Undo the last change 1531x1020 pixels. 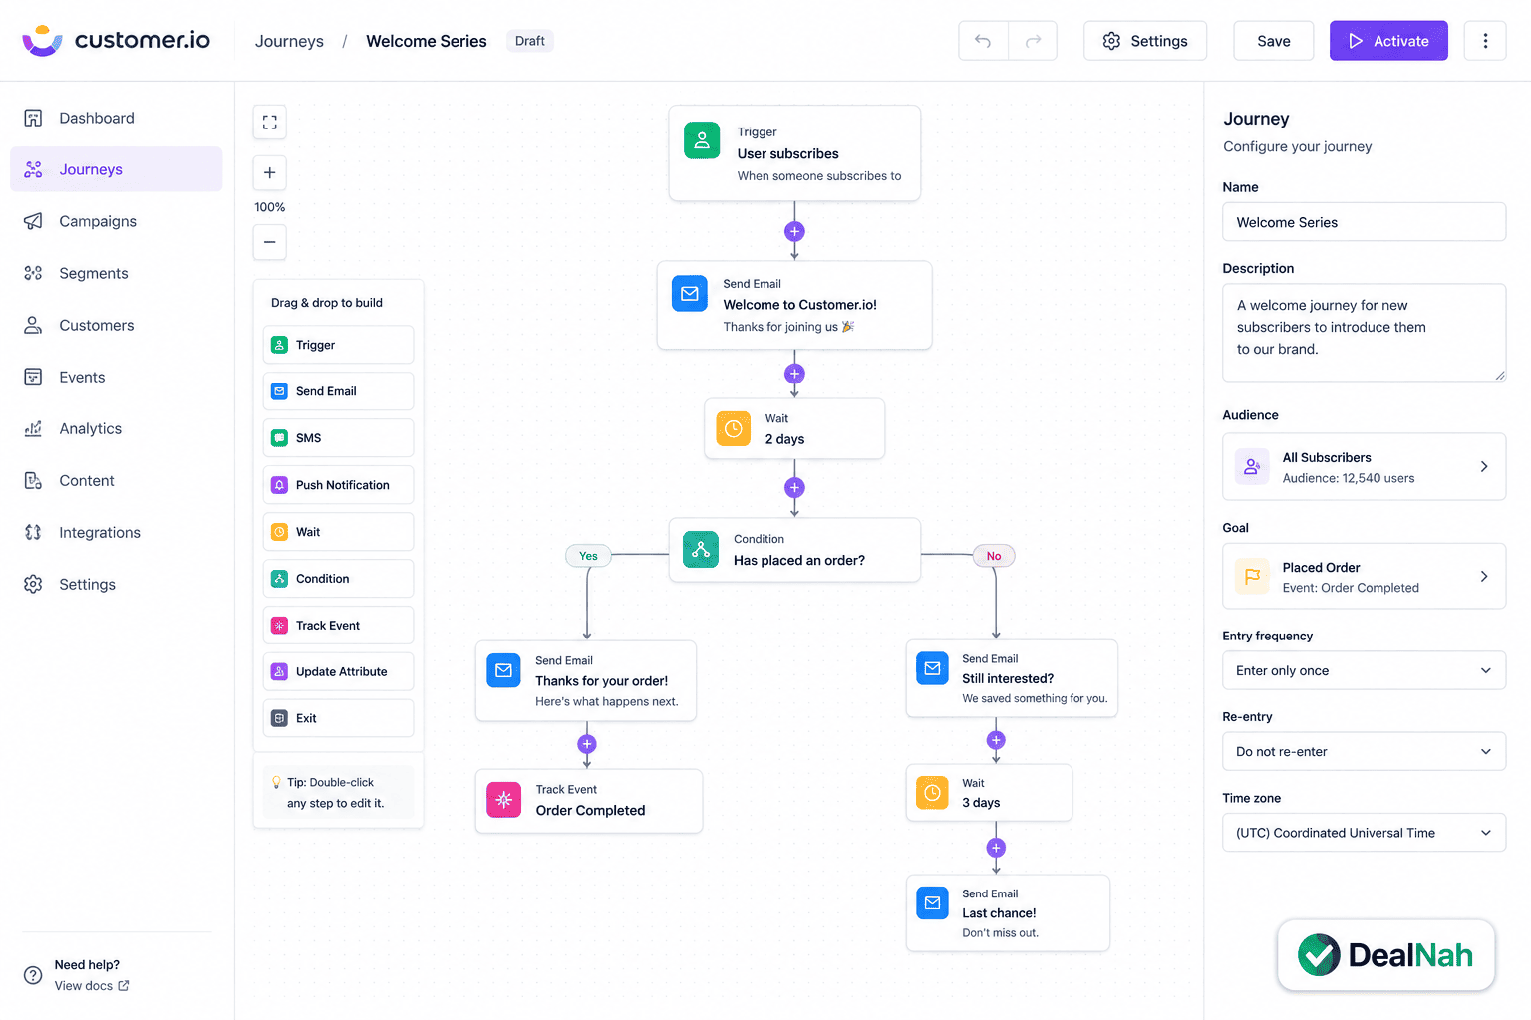983,41
